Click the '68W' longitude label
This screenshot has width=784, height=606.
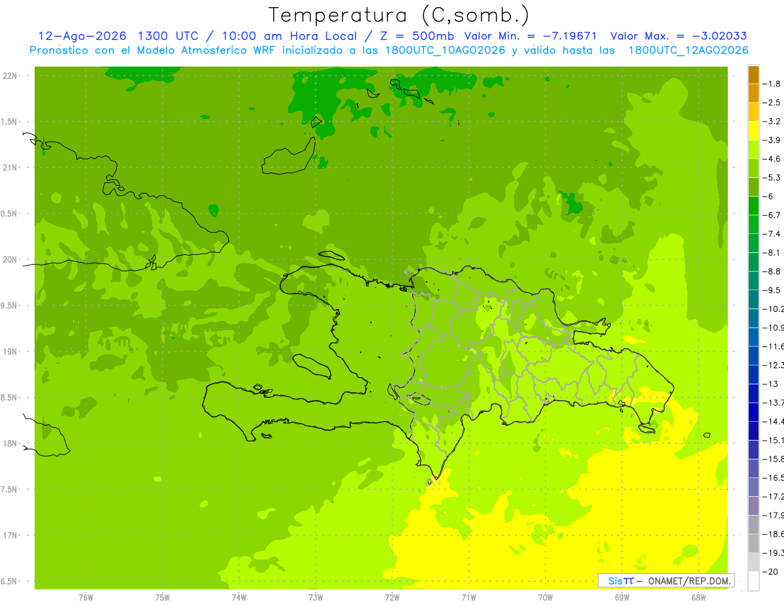(x=698, y=597)
